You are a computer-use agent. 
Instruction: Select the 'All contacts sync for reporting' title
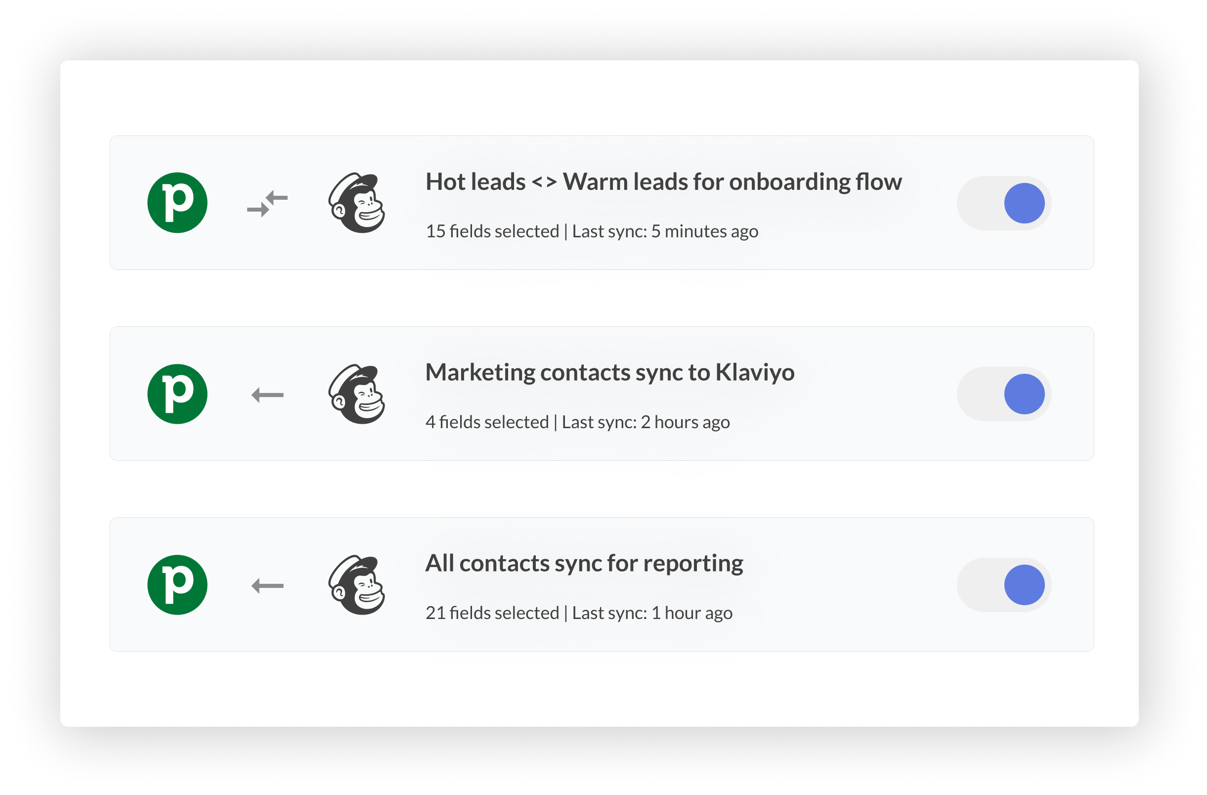point(584,563)
